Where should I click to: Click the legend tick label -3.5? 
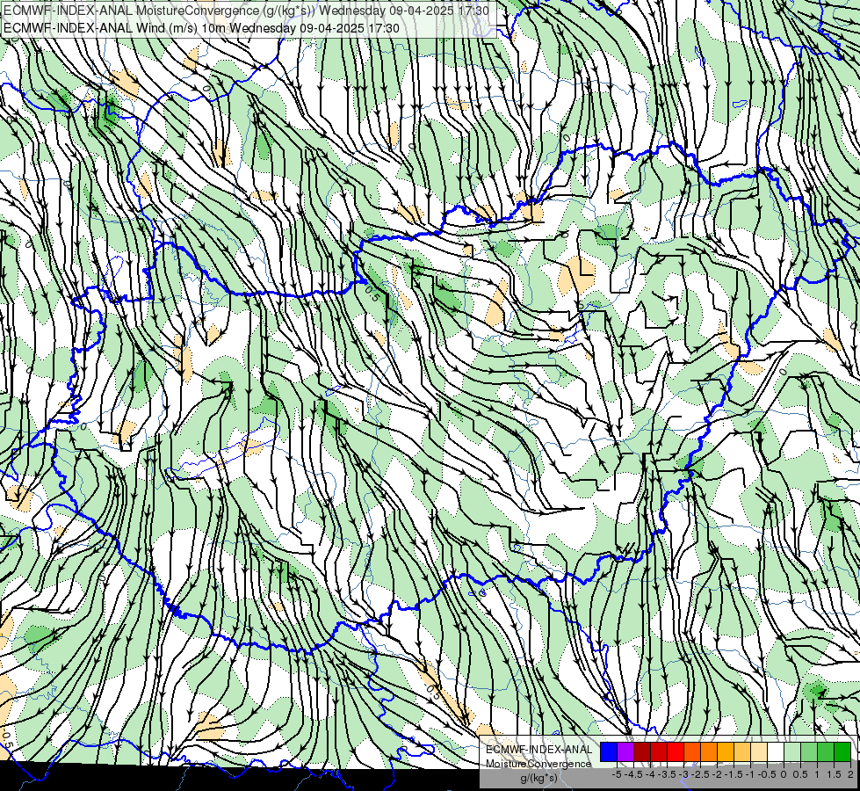click(x=667, y=774)
